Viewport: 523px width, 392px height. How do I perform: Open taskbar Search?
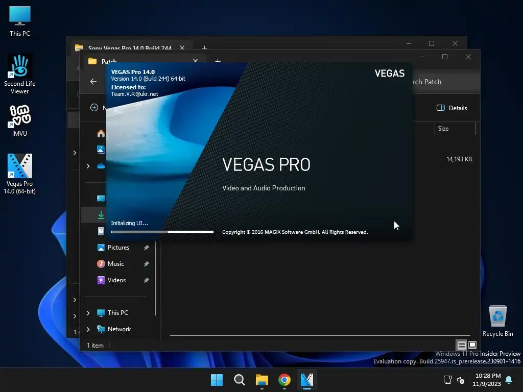[239, 380]
